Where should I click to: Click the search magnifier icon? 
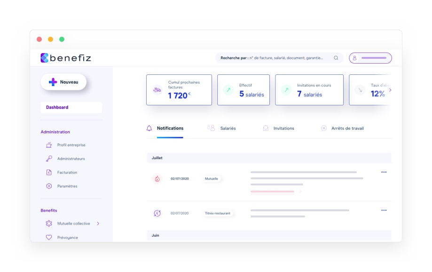(x=336, y=57)
